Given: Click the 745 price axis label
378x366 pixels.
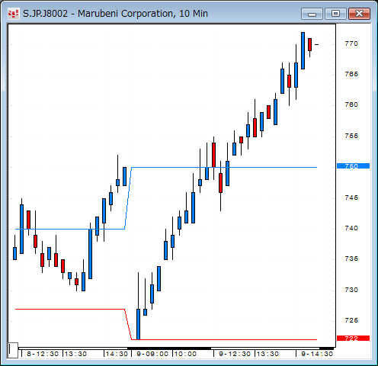Looking at the screenshot, I should point(351,197).
